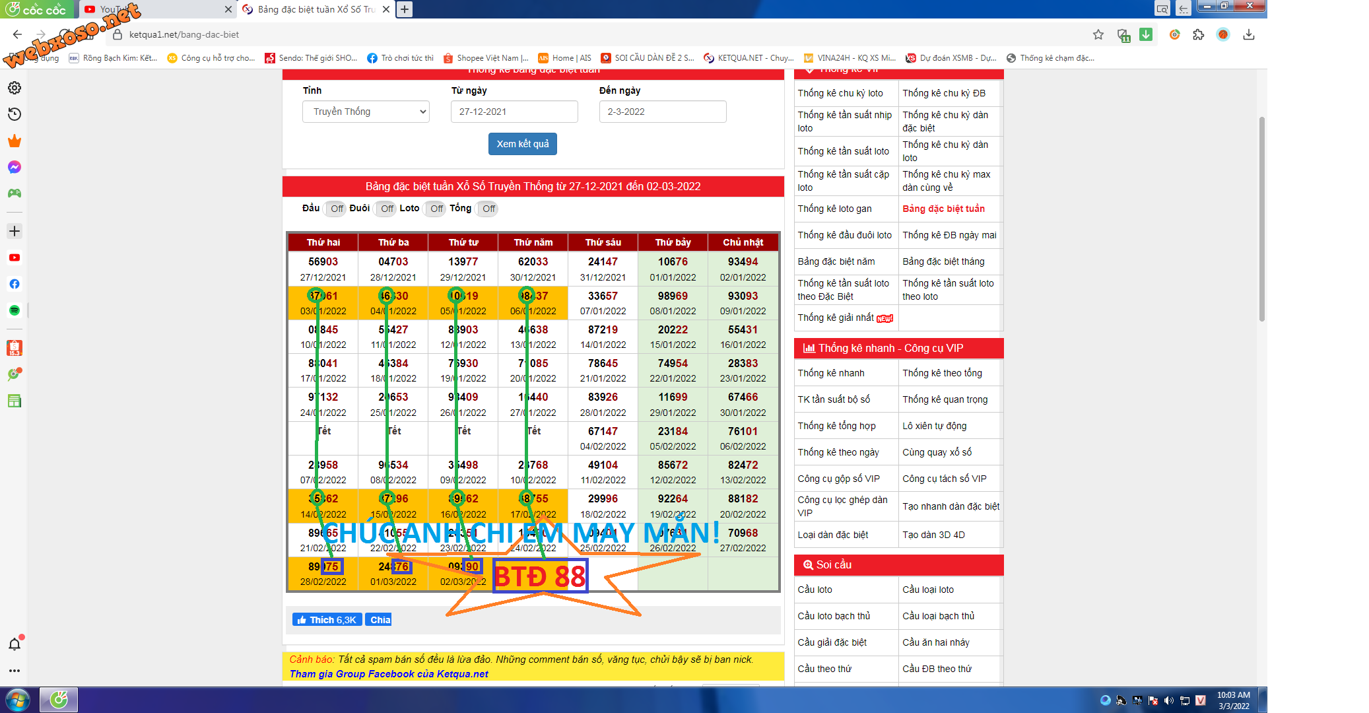Close the YouTube tab
The width and height of the screenshot is (1369, 713).
coord(228,9)
